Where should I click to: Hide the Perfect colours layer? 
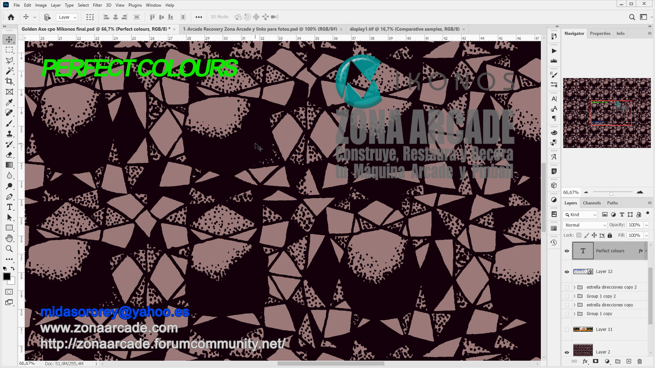[x=567, y=250]
